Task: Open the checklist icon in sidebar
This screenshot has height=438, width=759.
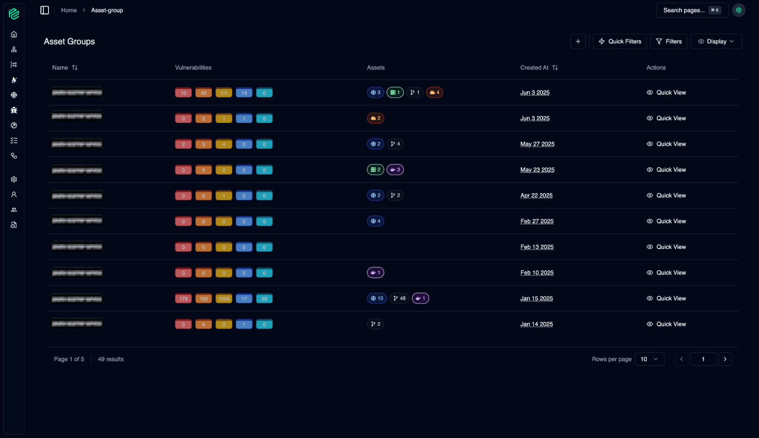Action: pos(14,141)
